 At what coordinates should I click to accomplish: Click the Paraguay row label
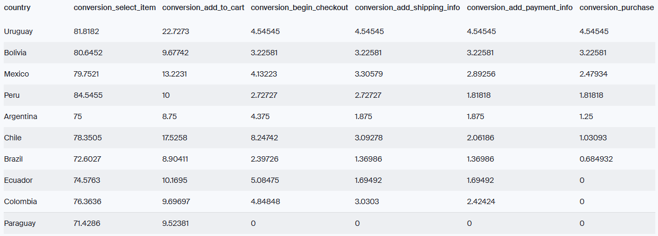[x=20, y=223]
